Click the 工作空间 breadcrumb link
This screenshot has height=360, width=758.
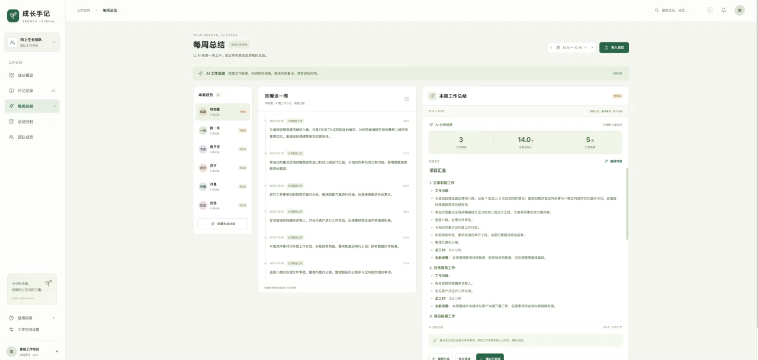pyautogui.click(x=83, y=10)
